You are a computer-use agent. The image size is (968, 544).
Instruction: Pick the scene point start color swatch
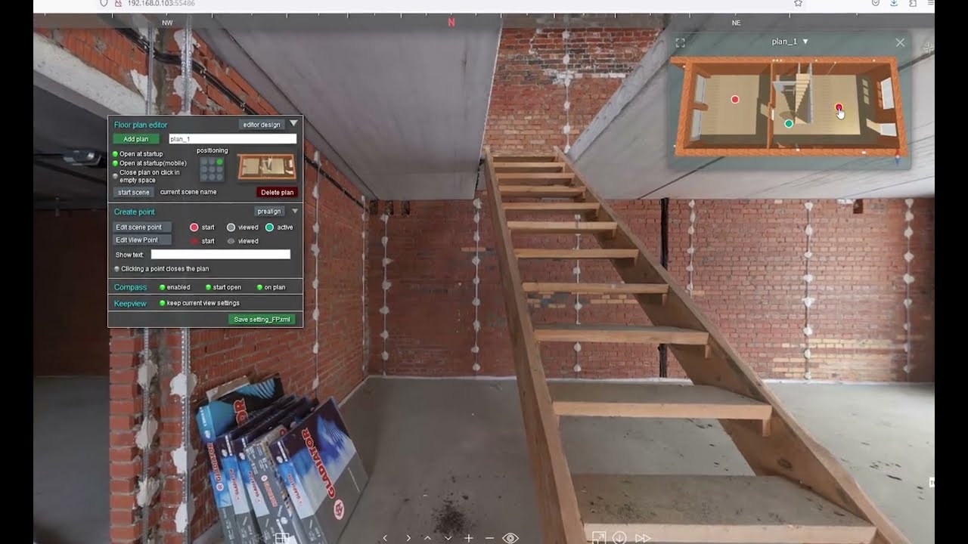[194, 227]
